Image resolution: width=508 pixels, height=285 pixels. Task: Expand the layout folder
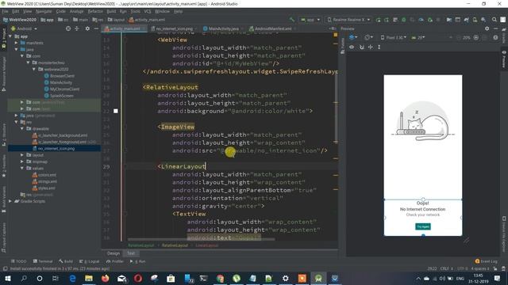coord(22,155)
